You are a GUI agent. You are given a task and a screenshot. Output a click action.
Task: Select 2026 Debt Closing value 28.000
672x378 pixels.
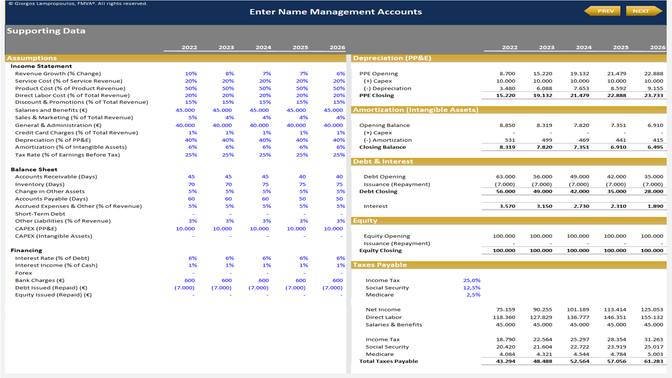coord(654,192)
